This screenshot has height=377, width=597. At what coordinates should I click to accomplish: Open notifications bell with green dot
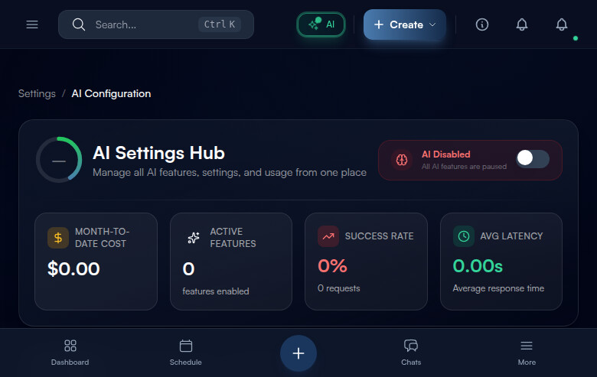point(562,24)
